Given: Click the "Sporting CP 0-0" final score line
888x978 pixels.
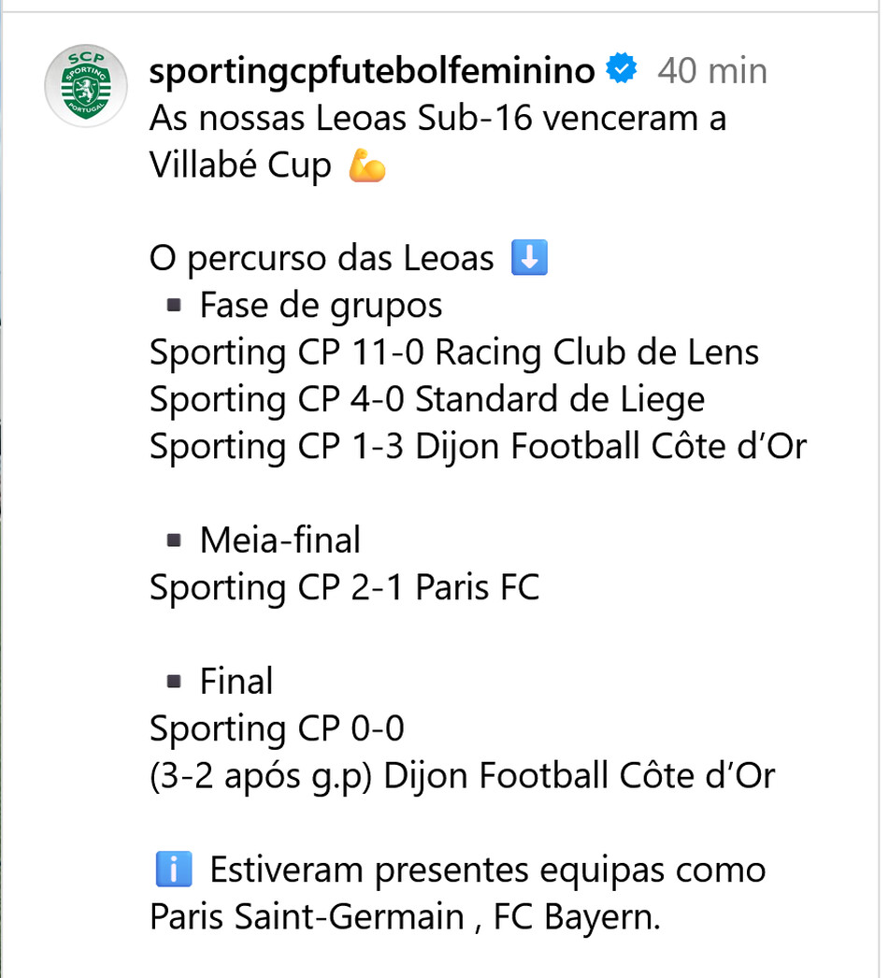Looking at the screenshot, I should (277, 728).
